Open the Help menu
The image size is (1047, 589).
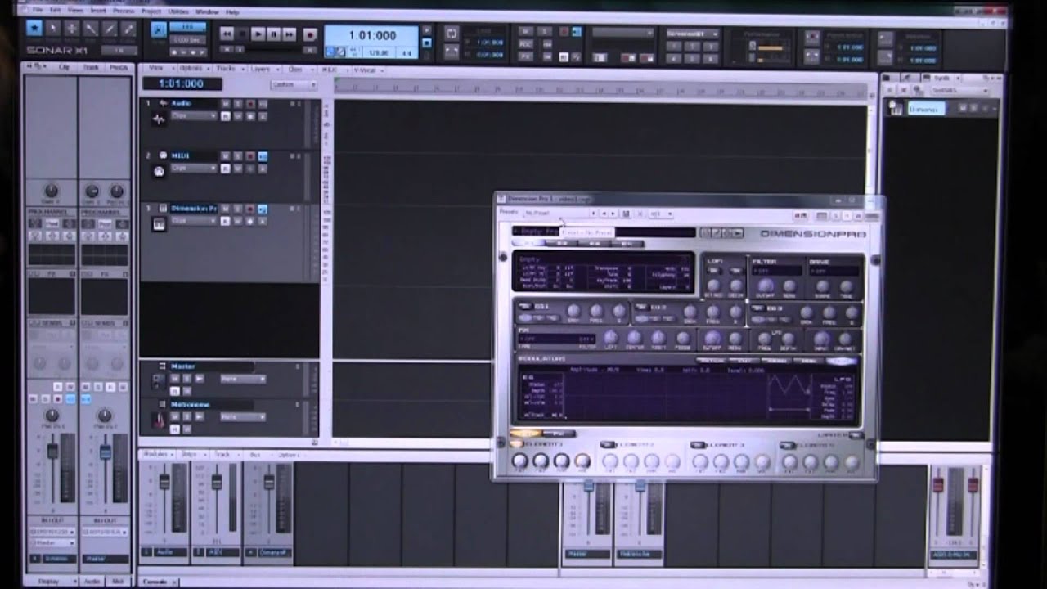coord(232,11)
